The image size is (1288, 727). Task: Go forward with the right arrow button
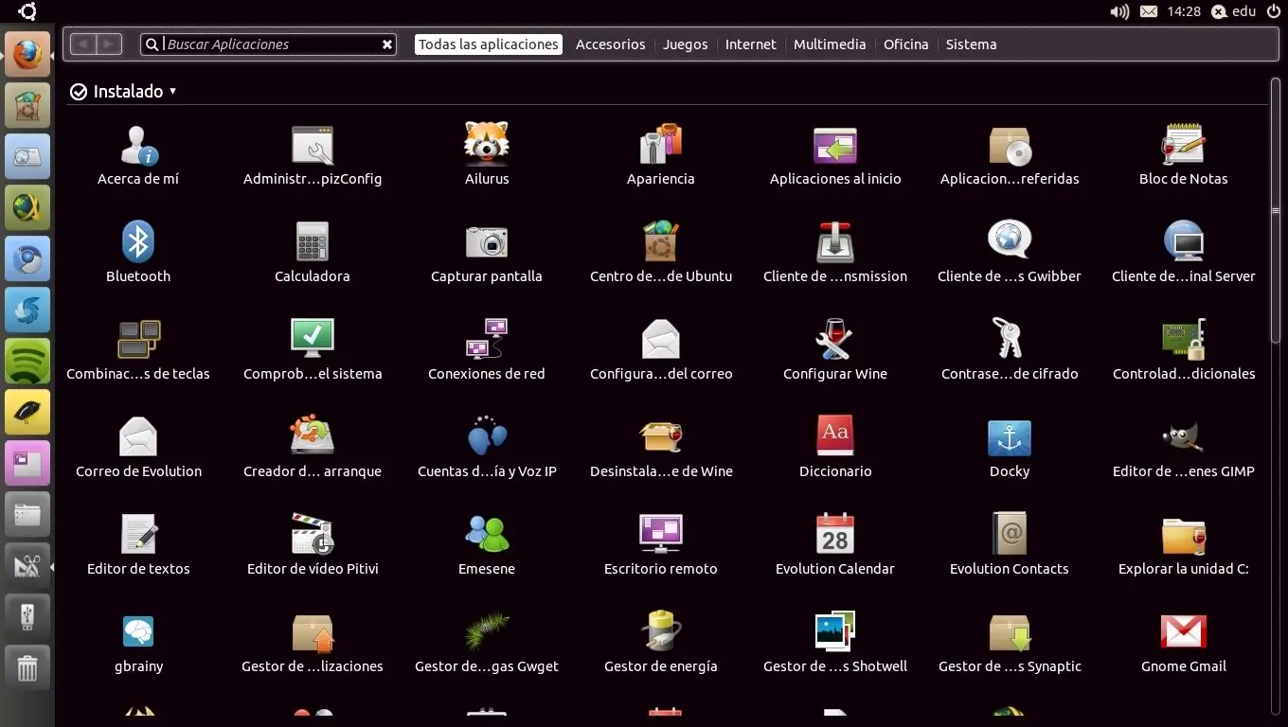110,44
